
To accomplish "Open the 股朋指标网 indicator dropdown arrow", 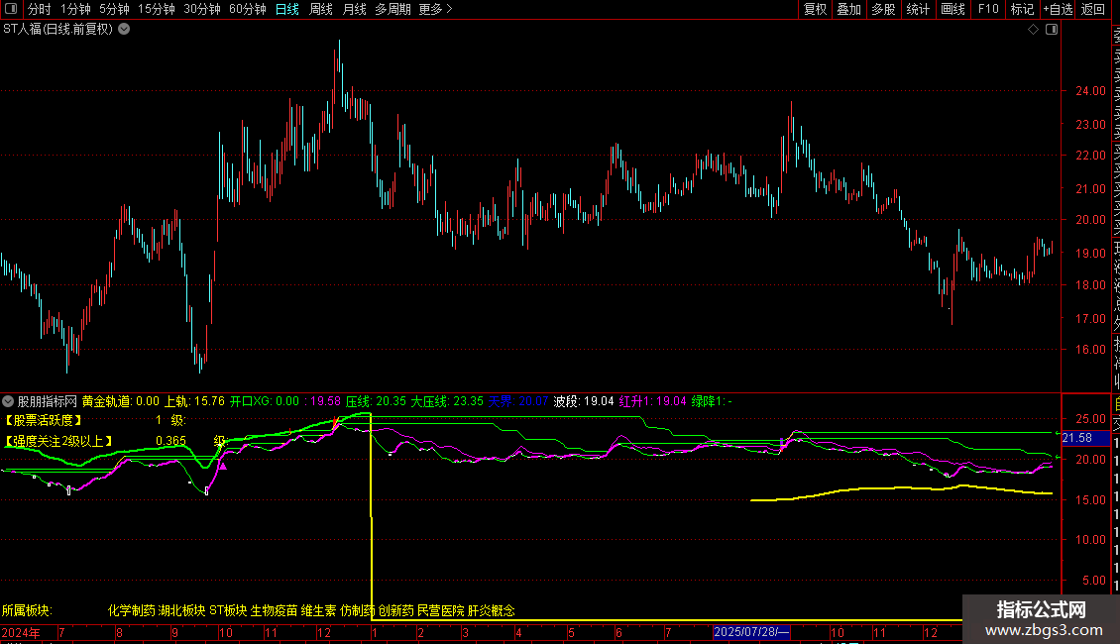I will pyautogui.click(x=8, y=401).
